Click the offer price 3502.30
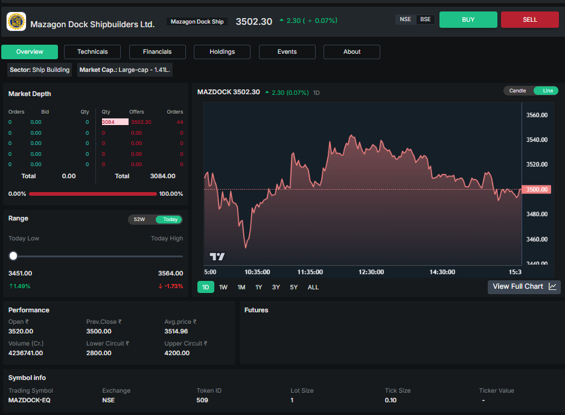565x415 pixels. [x=141, y=122]
